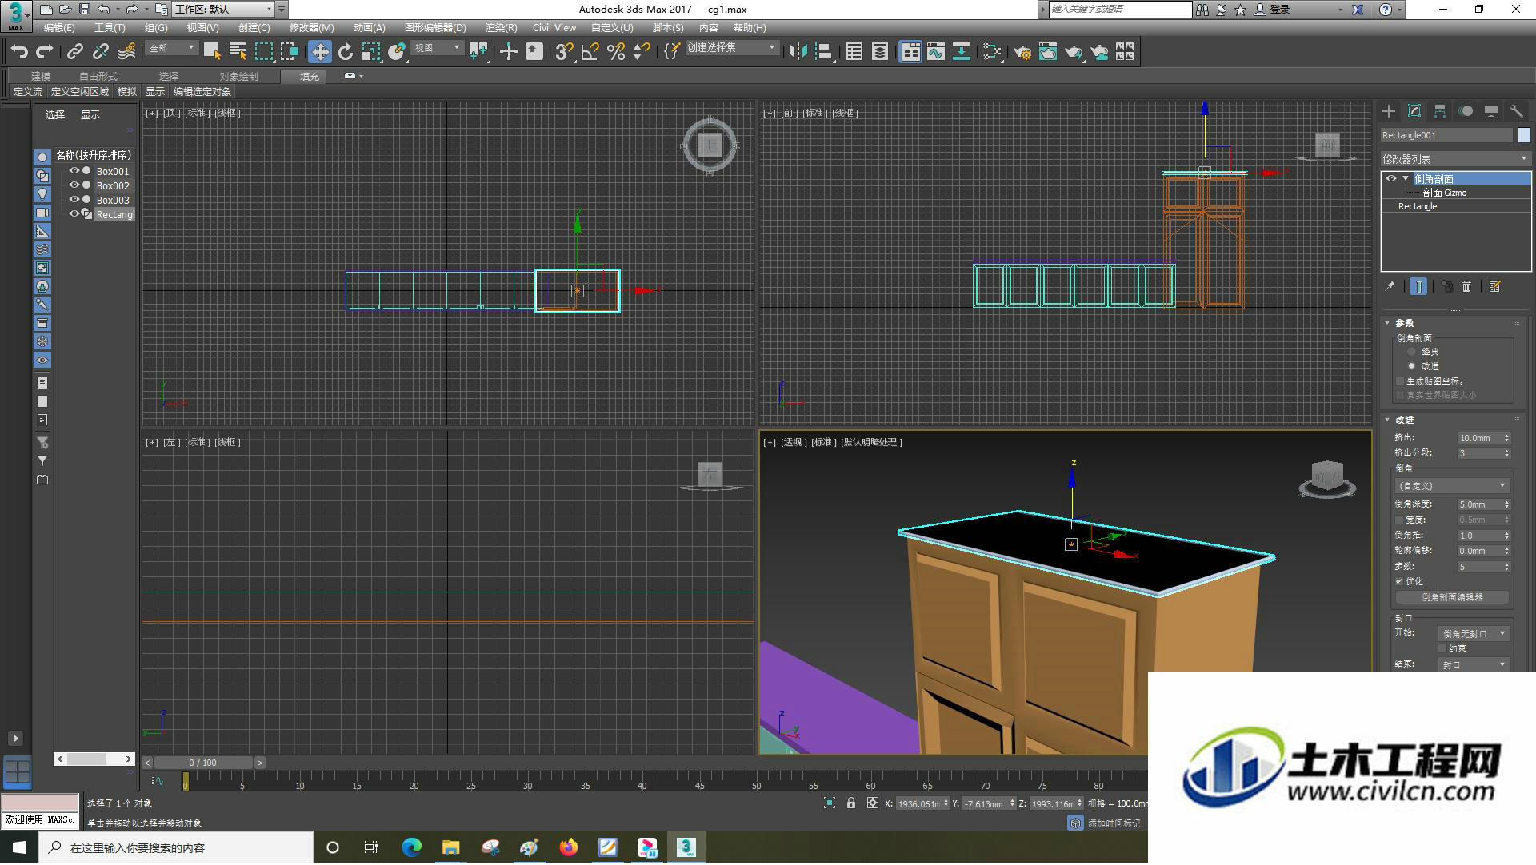Redo the last undone action
The width and height of the screenshot is (1536, 865).
coord(45,52)
